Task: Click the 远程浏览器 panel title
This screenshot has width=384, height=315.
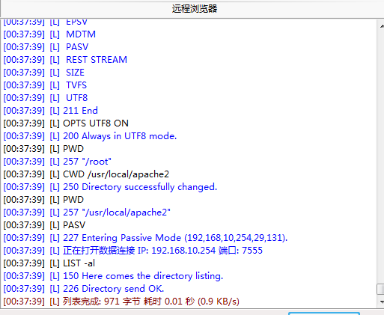Action: point(195,9)
